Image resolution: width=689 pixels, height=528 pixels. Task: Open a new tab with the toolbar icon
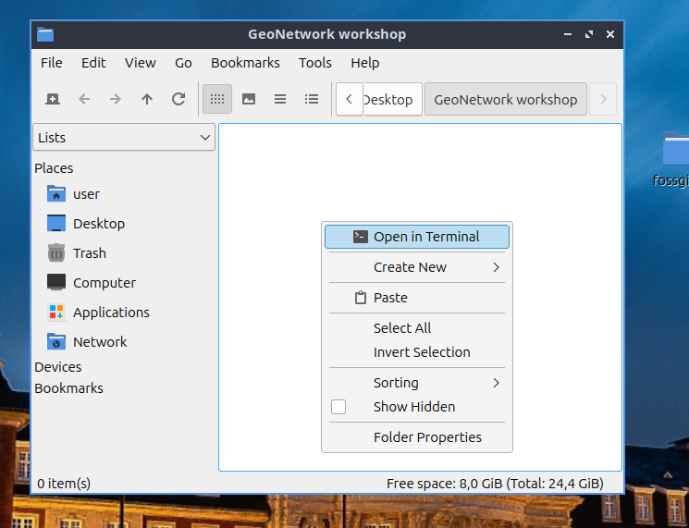click(53, 99)
